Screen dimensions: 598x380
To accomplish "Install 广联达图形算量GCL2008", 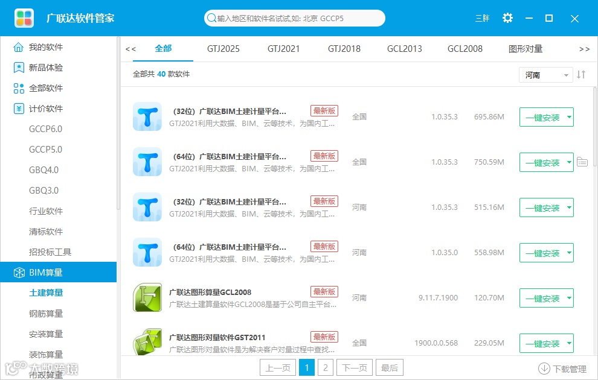I will coord(542,298).
